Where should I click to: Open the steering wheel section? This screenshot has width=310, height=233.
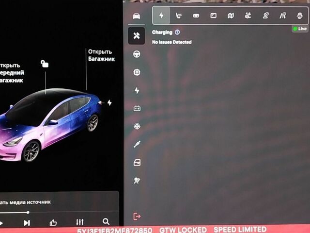pyautogui.click(x=137, y=54)
